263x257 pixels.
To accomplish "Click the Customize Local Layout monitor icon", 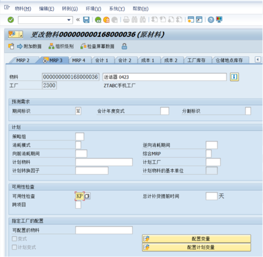I will pyautogui.click(x=219, y=20).
